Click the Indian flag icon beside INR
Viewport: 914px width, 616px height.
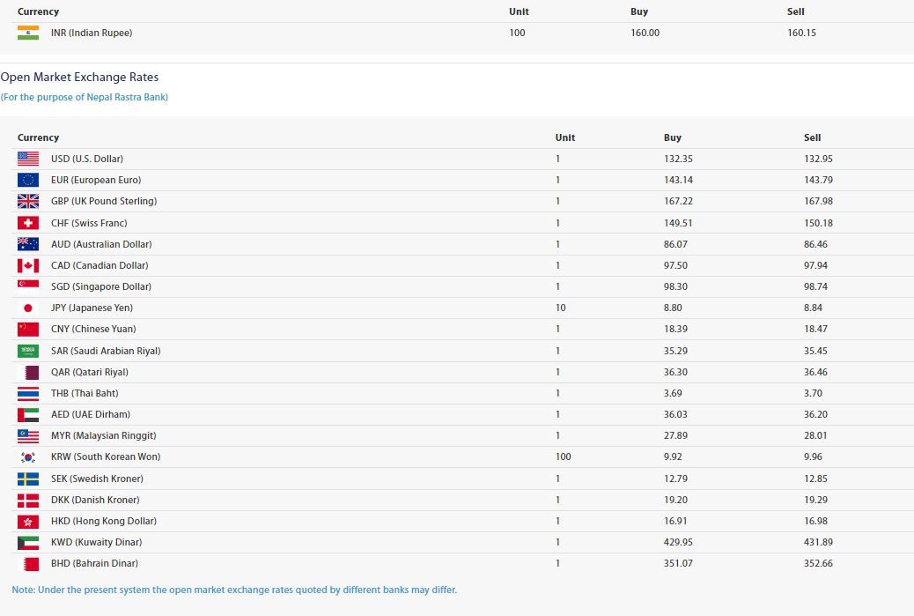[x=28, y=33]
